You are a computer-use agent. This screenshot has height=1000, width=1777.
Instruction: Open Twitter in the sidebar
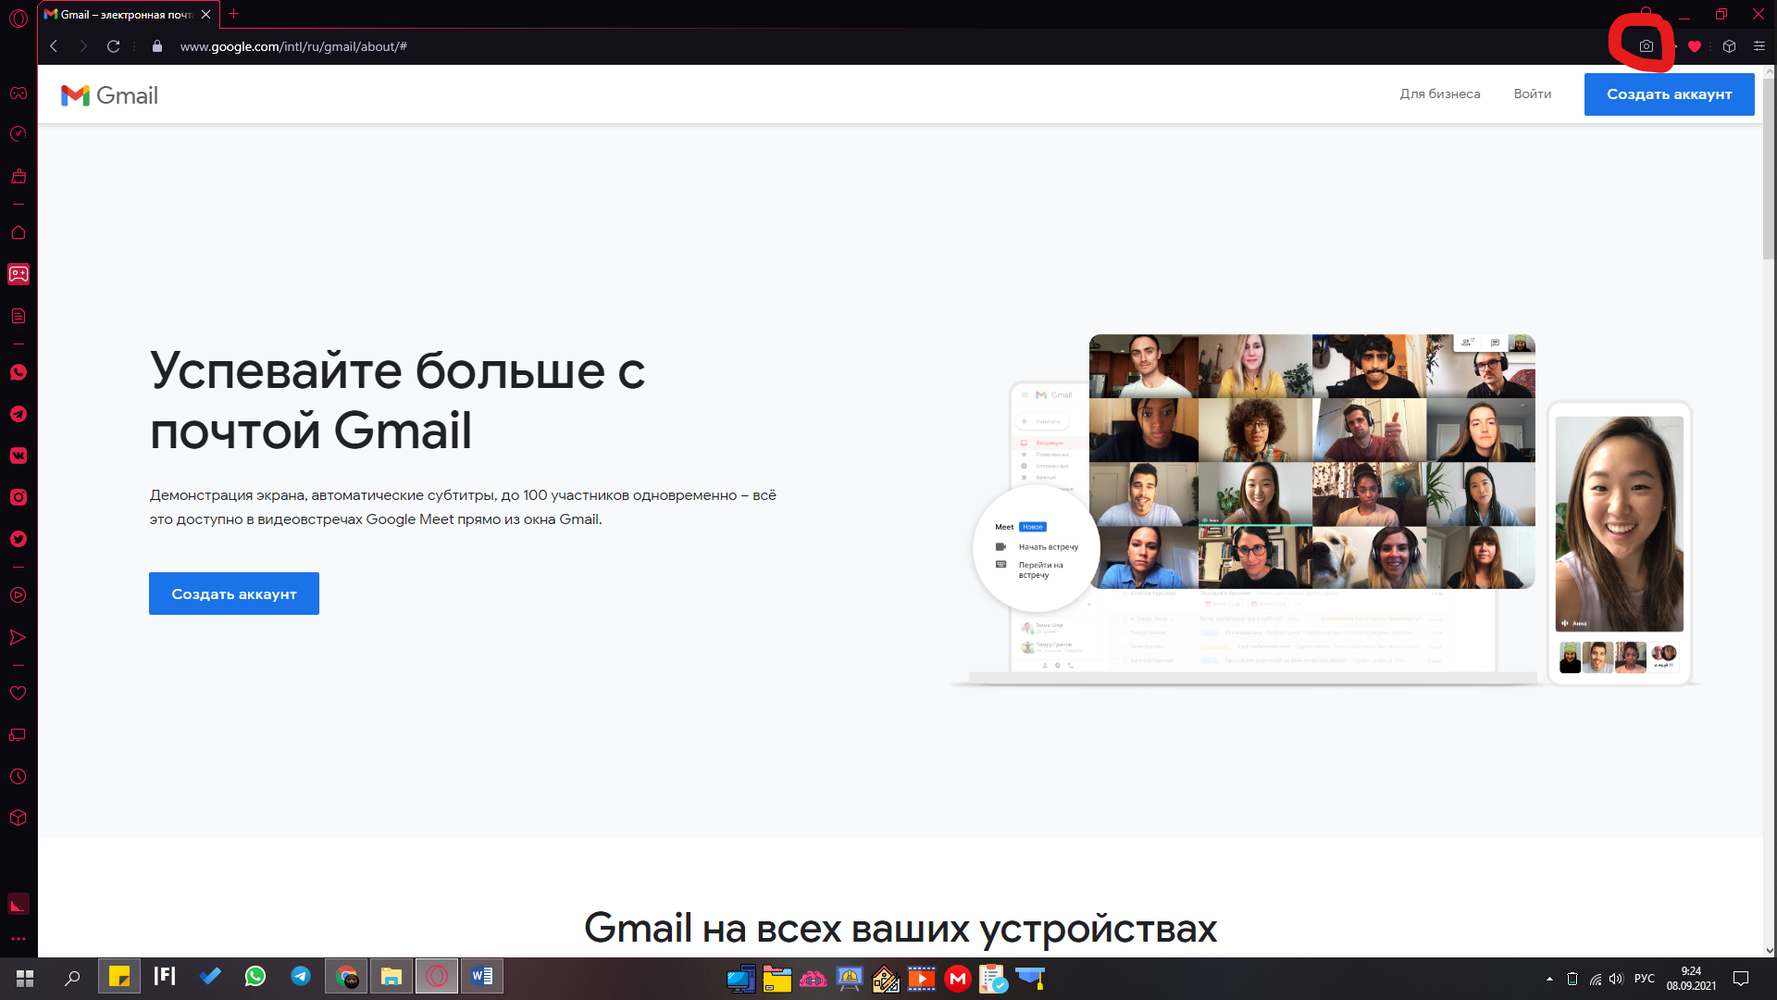pyautogui.click(x=19, y=539)
